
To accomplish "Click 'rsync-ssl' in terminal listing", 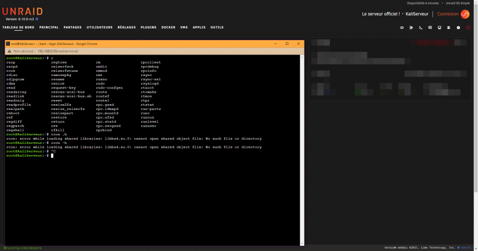I will [x=151, y=79].
